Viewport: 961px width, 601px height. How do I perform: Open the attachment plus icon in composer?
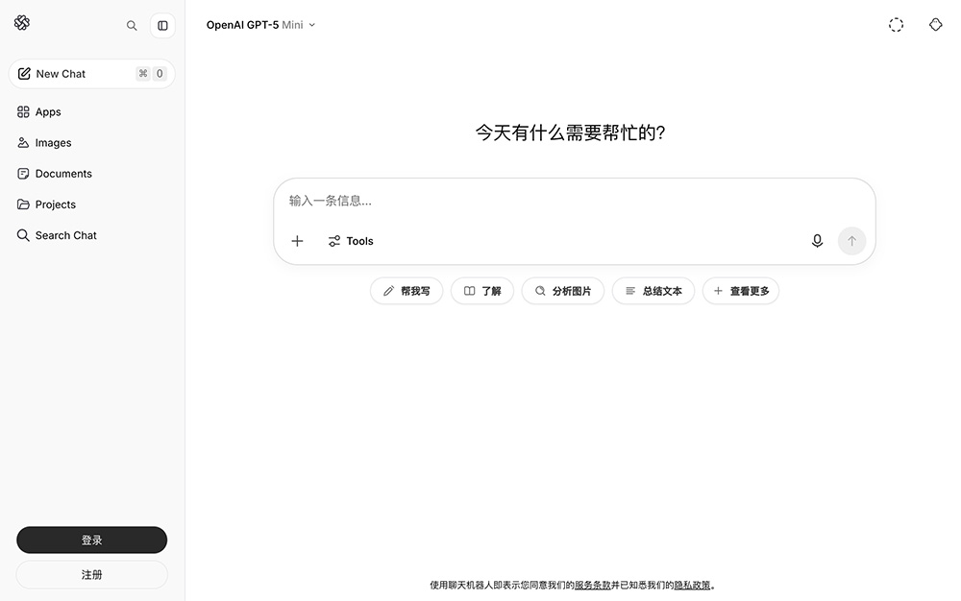click(297, 241)
